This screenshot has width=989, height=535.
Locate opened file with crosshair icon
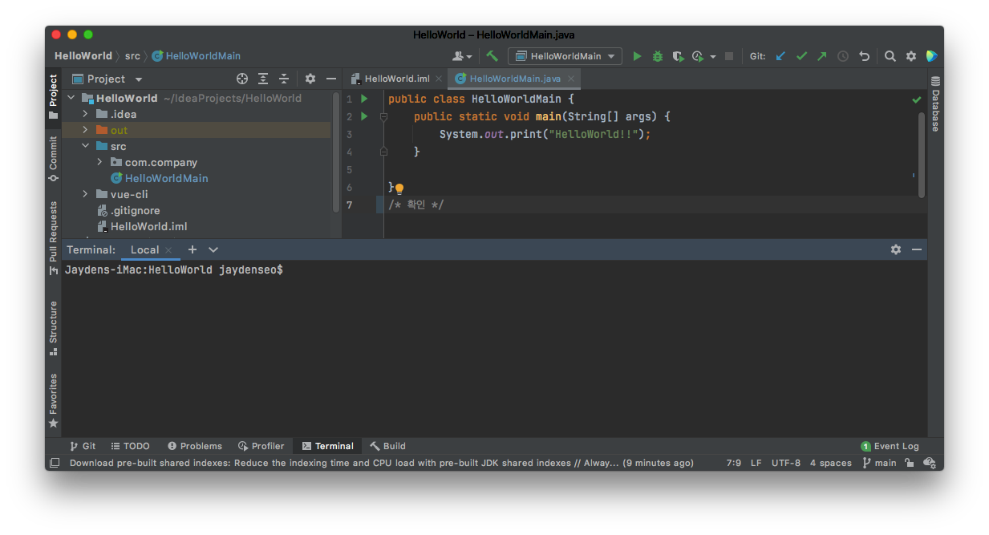coord(242,79)
